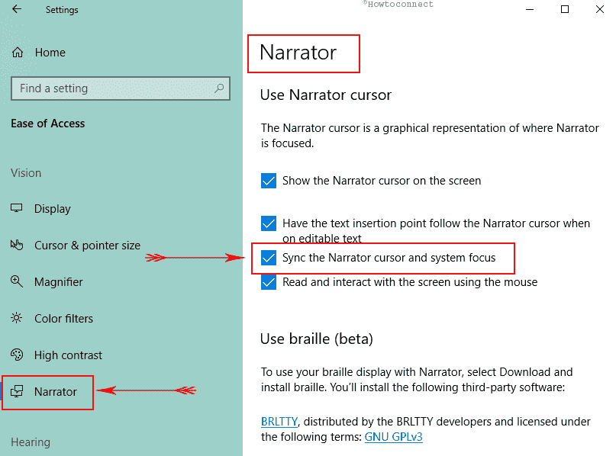616x456 pixels.
Task: Open the Display settings page
Action: [52, 209]
